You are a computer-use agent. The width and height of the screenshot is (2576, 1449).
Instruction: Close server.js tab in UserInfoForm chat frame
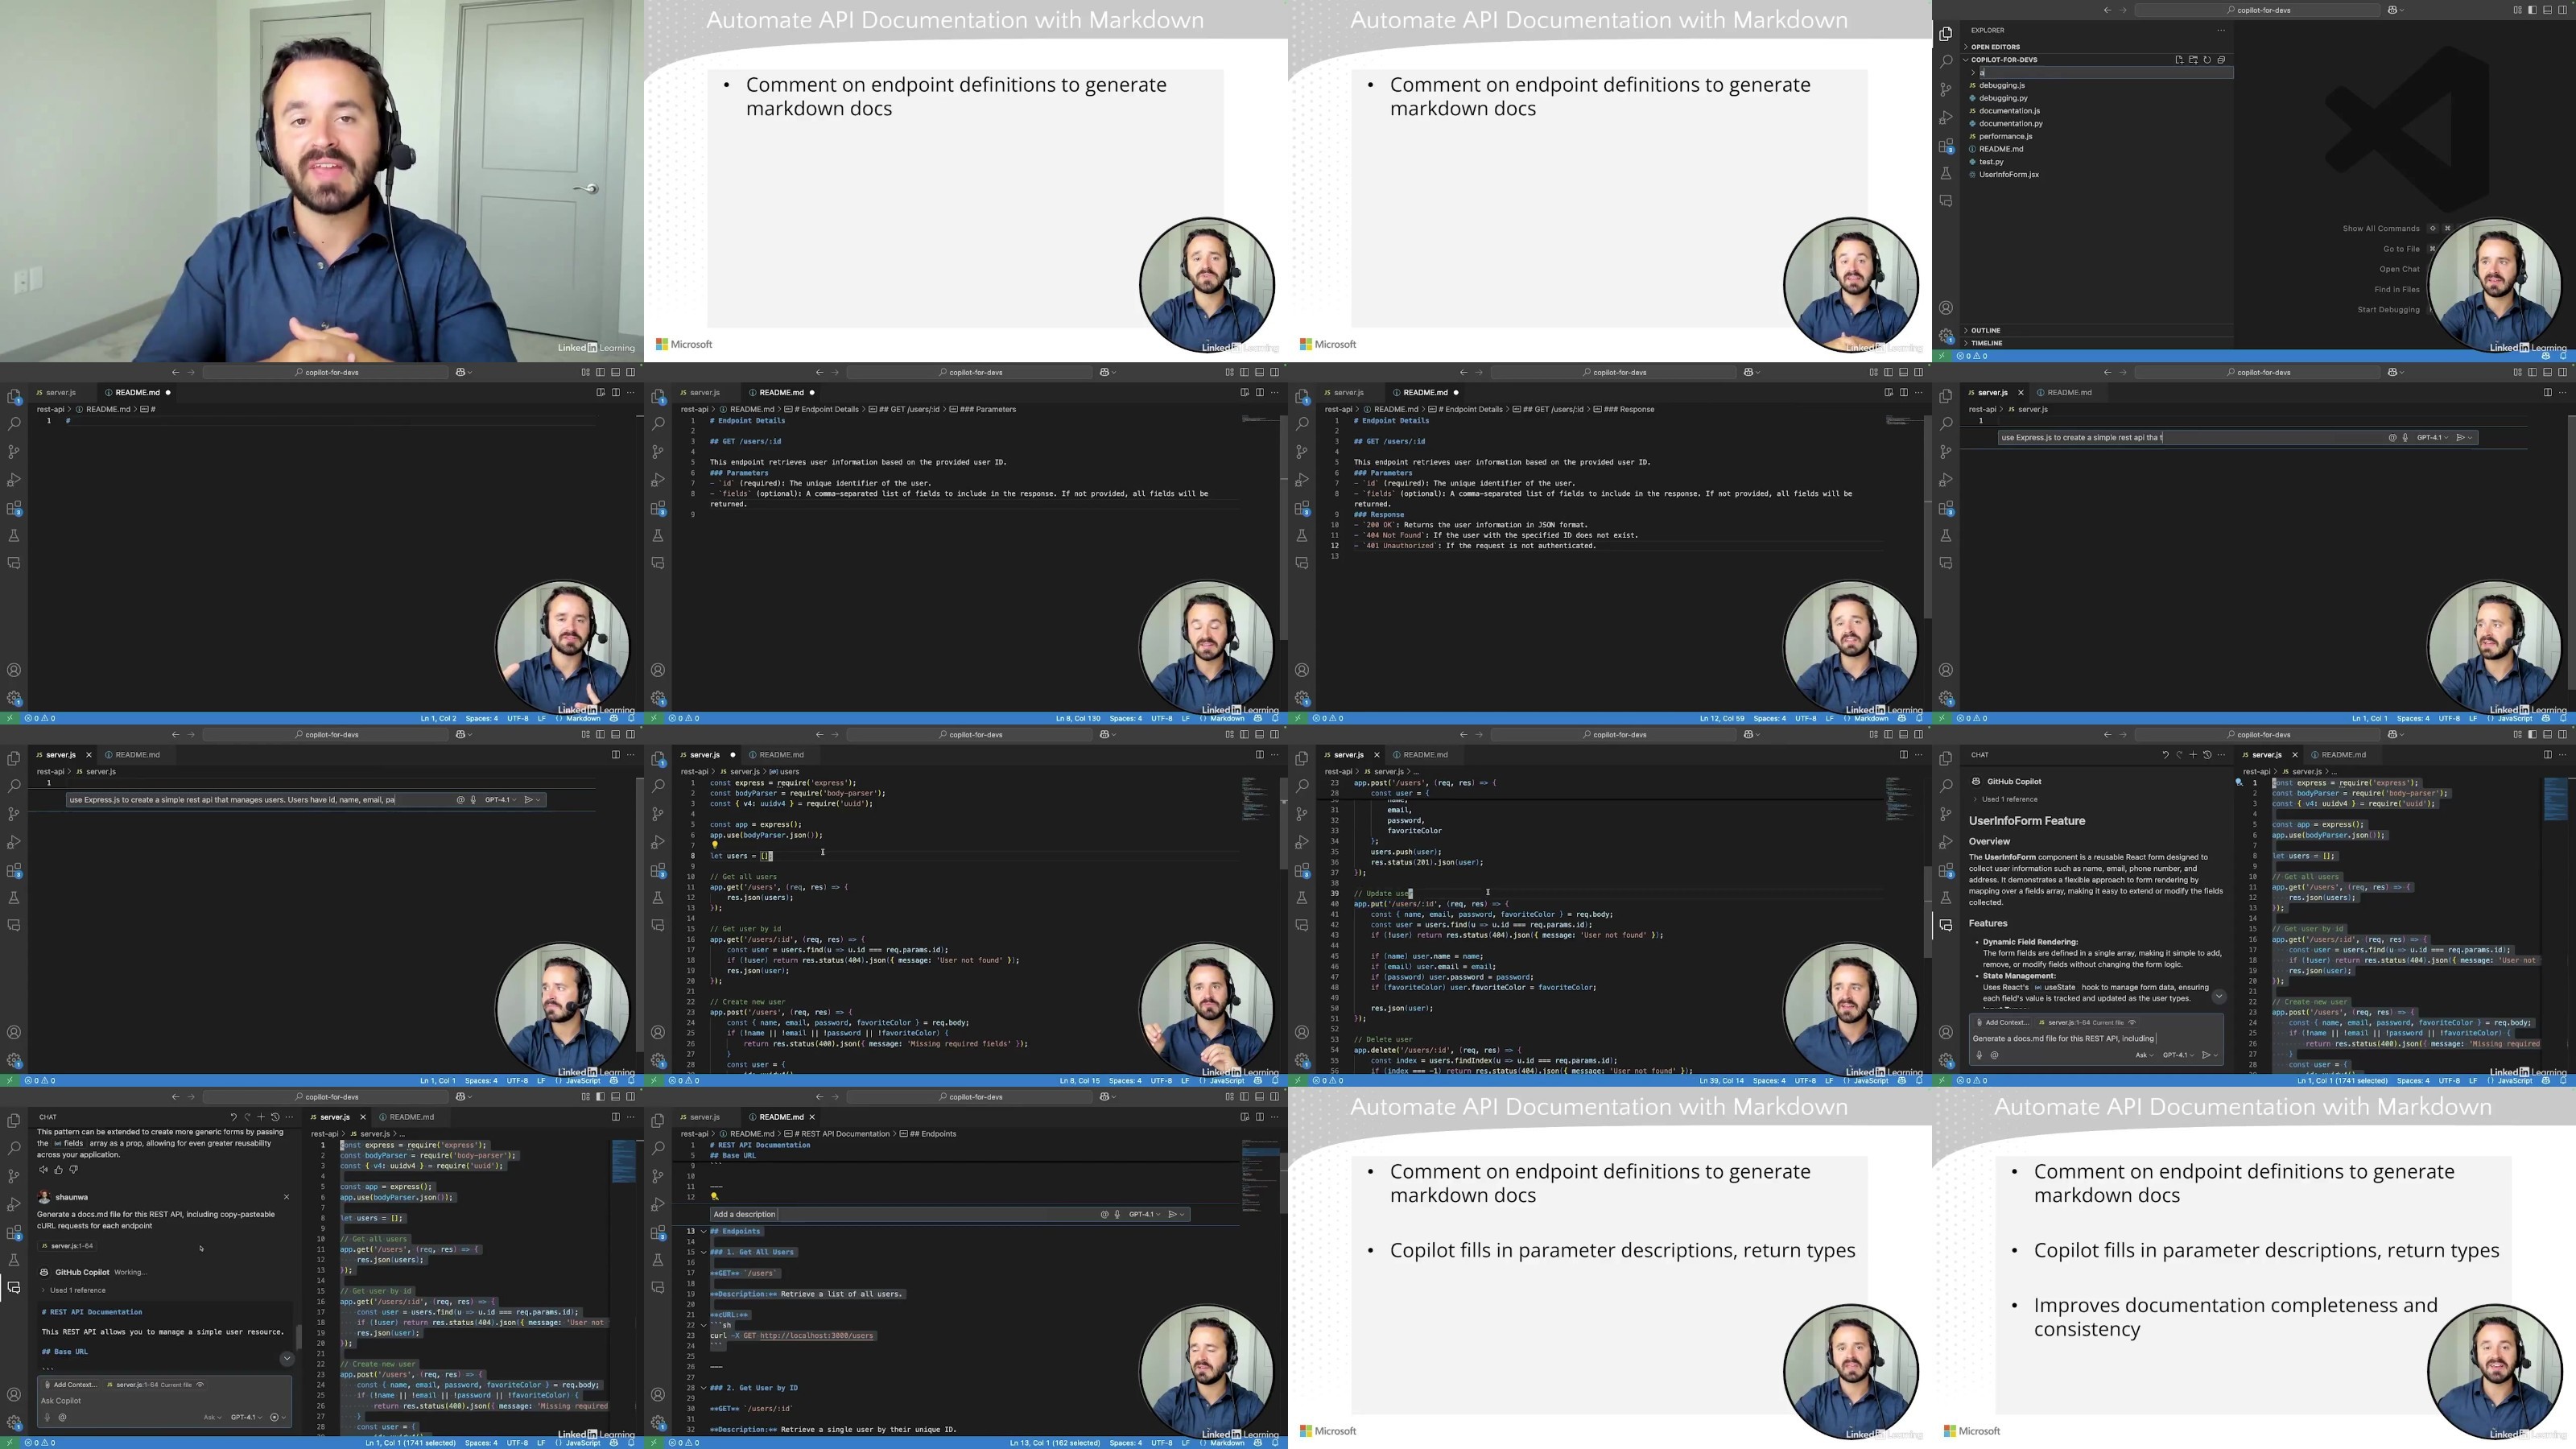(x=2295, y=755)
